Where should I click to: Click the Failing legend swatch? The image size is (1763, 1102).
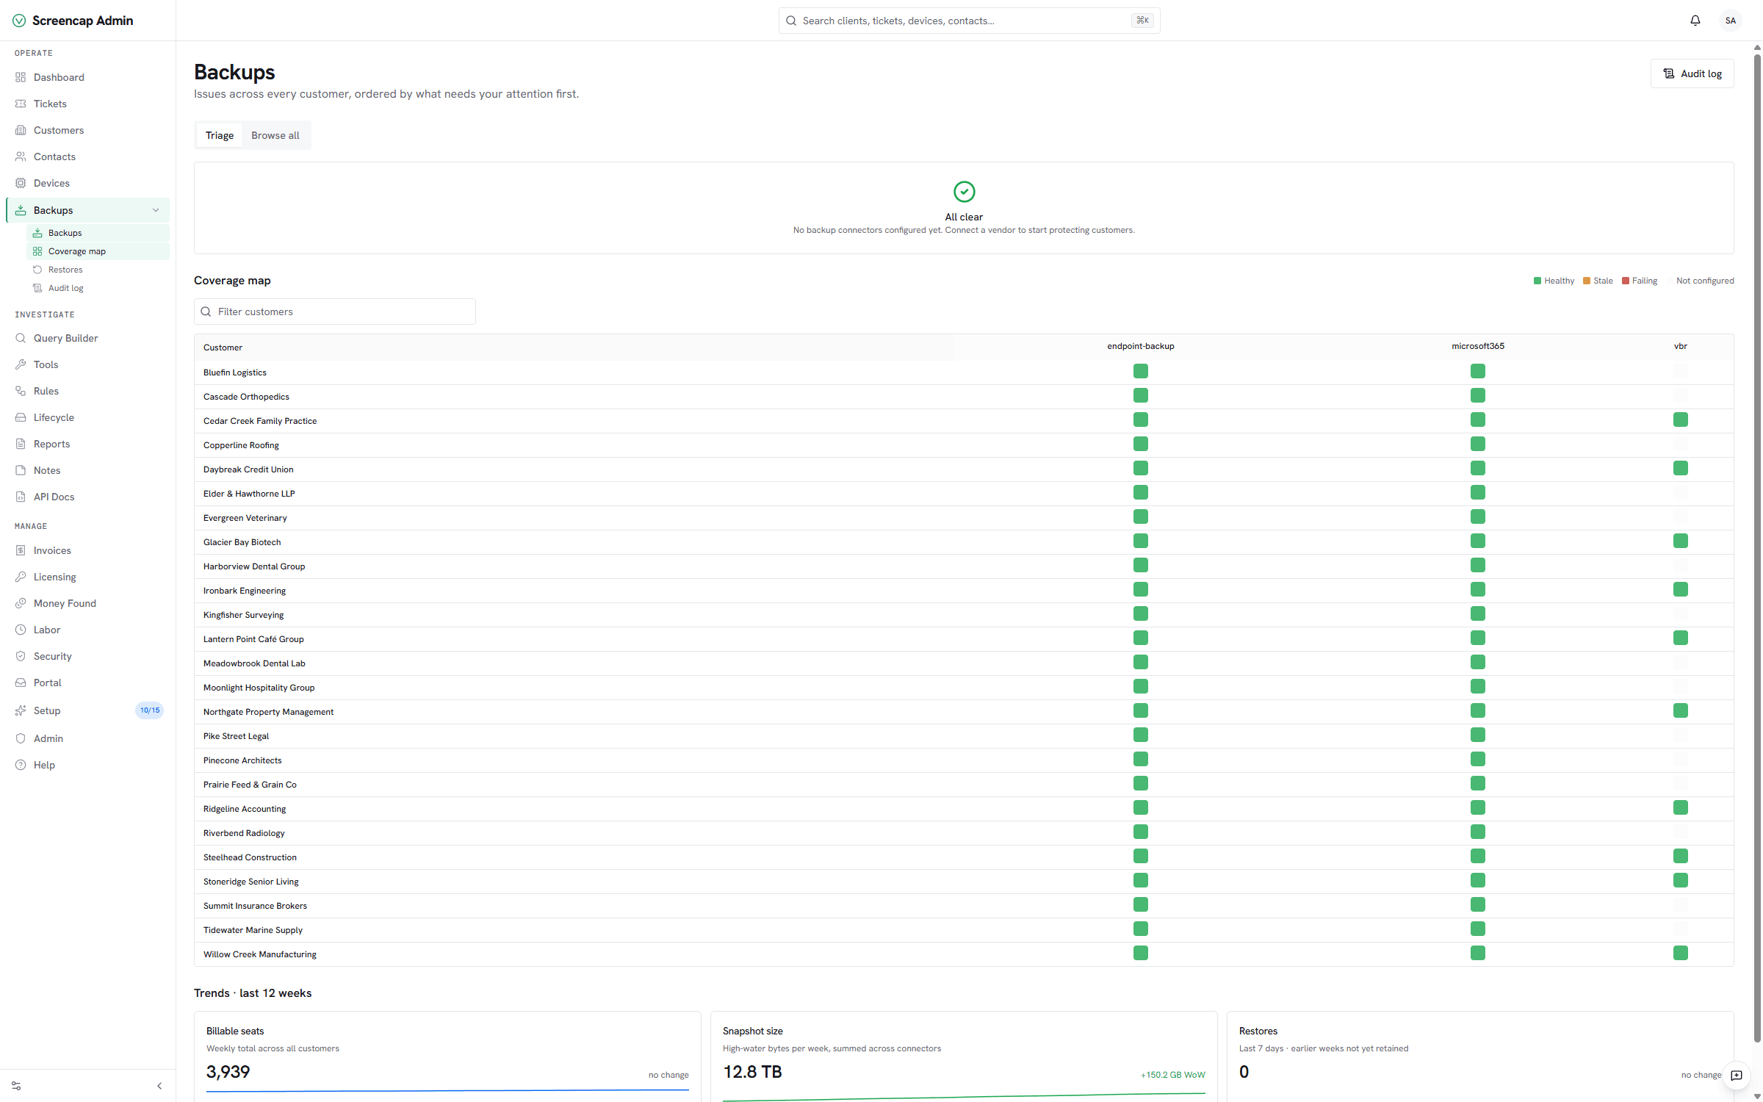click(x=1626, y=281)
